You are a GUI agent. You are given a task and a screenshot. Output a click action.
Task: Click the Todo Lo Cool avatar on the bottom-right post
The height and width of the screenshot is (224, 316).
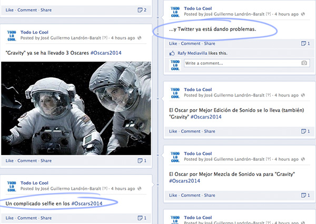175,220
